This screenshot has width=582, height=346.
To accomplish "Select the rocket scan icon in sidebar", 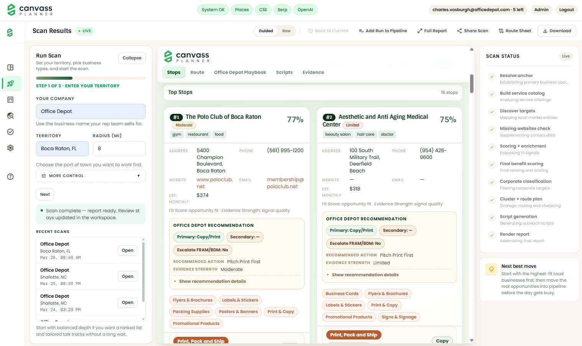I will (10, 84).
